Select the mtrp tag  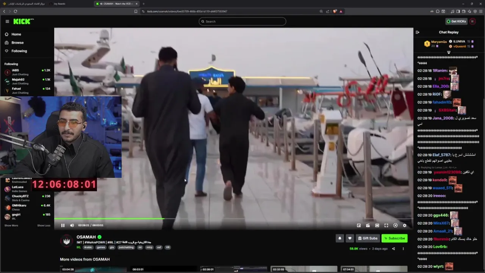point(149,247)
